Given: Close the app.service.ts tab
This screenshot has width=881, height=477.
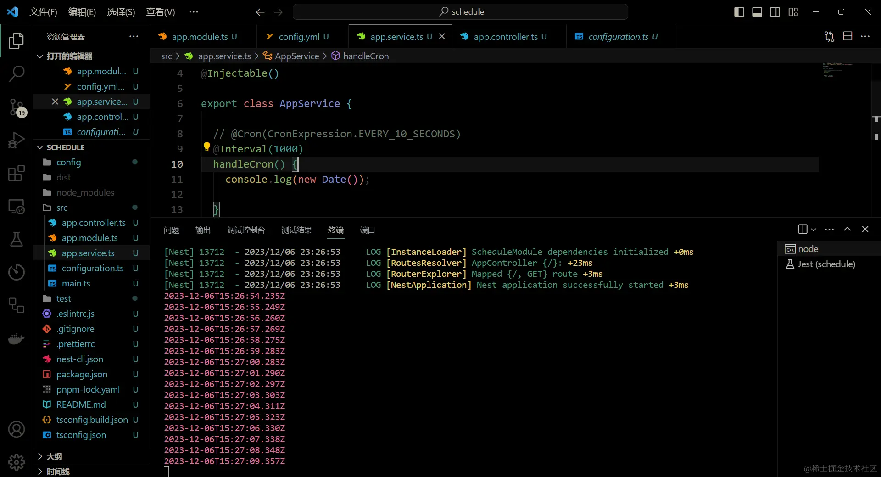Looking at the screenshot, I should [442, 36].
